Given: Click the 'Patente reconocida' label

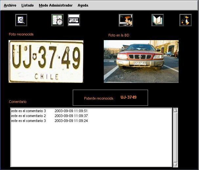Looking at the screenshot, I should (99, 98).
